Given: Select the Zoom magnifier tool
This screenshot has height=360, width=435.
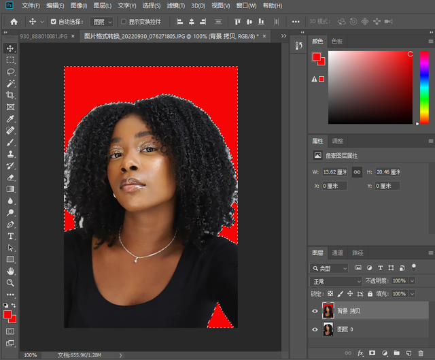Looking at the screenshot, I should tap(10, 282).
